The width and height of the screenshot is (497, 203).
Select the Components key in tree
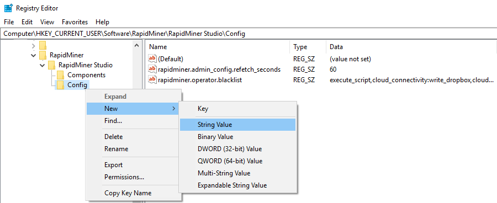point(87,75)
